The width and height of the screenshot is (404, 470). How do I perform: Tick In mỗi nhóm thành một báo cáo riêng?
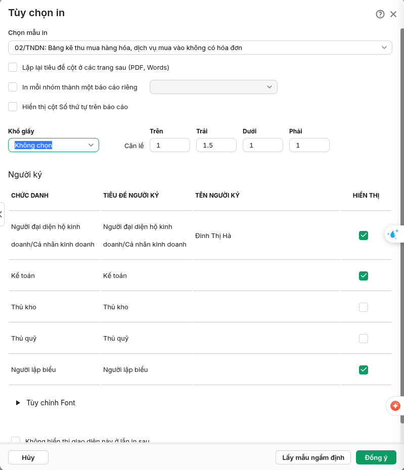pos(13,87)
